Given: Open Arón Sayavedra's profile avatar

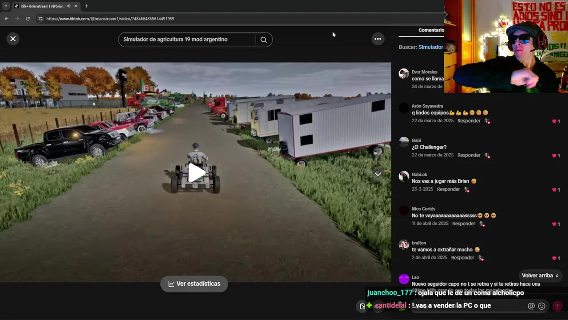Looking at the screenshot, I should [x=404, y=108].
